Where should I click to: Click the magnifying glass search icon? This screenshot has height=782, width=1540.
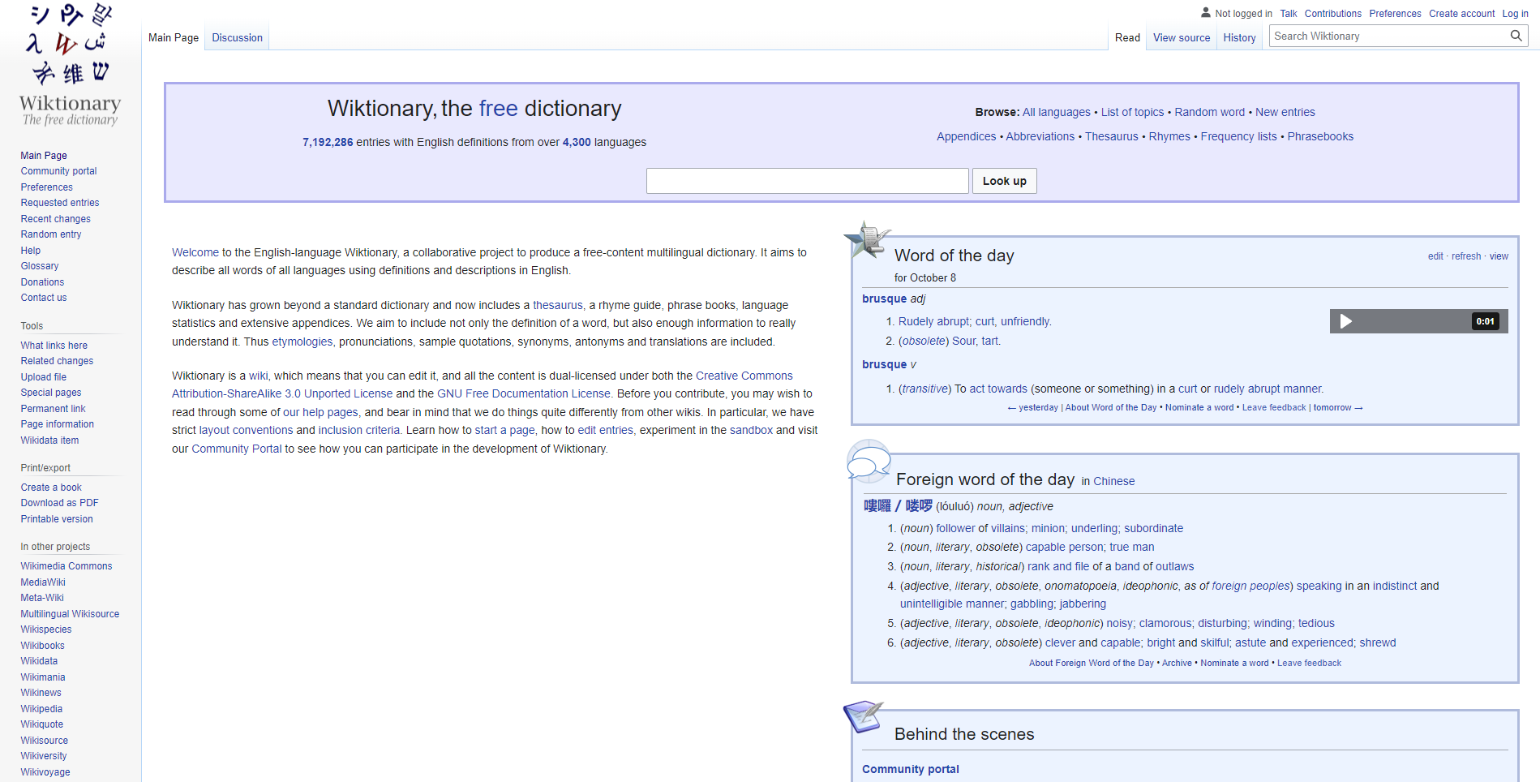pyautogui.click(x=1516, y=36)
